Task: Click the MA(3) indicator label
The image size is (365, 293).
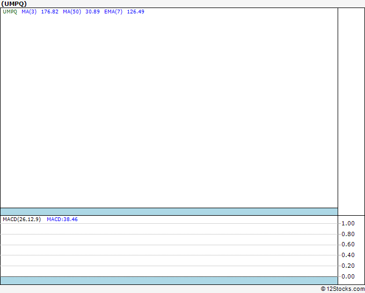Action: point(29,12)
